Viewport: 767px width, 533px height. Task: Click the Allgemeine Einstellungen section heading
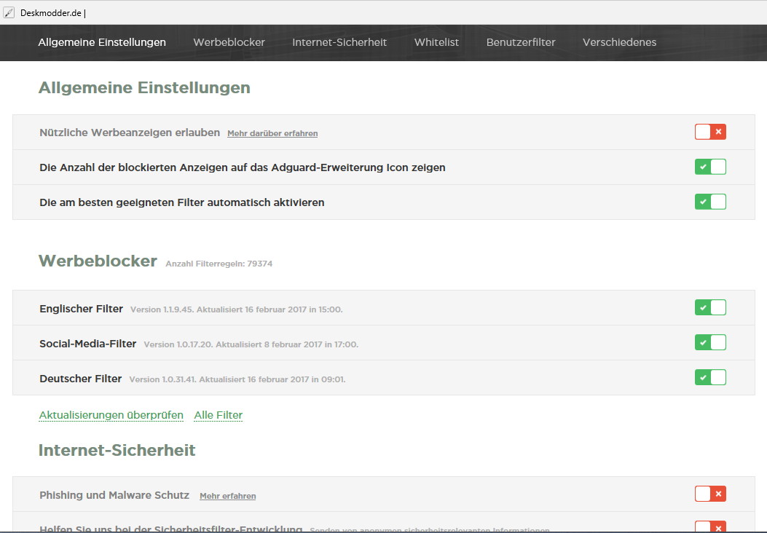[144, 87]
